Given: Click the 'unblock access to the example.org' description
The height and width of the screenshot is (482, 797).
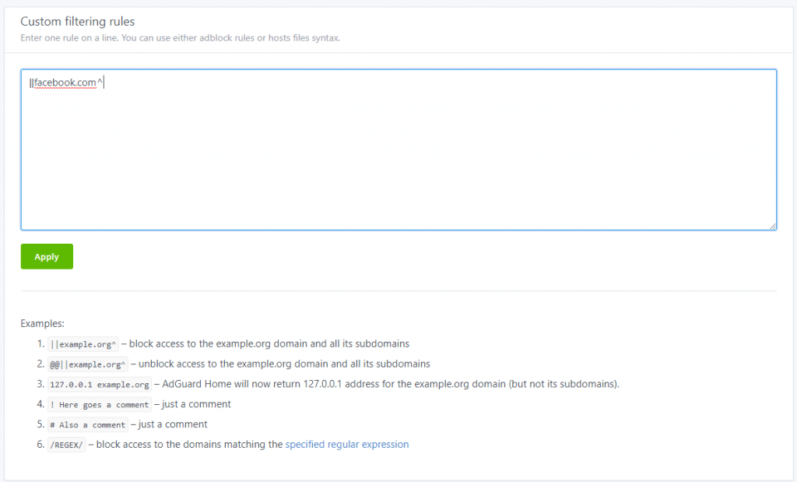Looking at the screenshot, I should tap(284, 364).
